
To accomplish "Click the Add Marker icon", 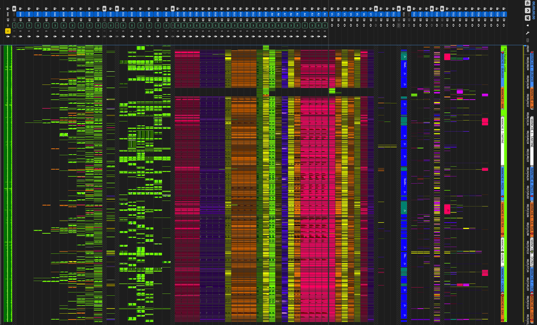I will tap(528, 25).
